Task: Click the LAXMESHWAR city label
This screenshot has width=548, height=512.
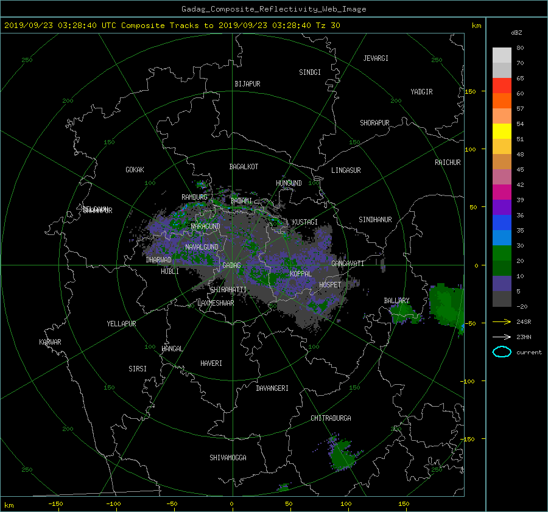Action: click(216, 303)
